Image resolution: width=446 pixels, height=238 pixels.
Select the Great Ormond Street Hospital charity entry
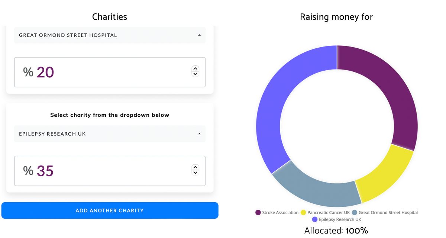coord(110,35)
